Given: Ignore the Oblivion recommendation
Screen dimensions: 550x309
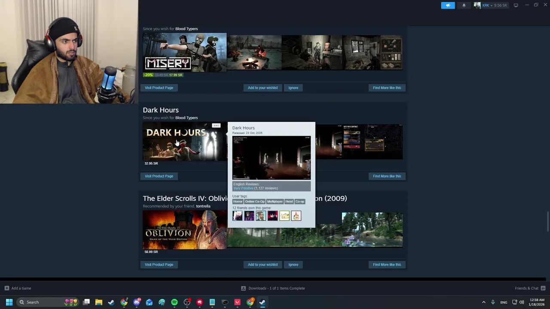Looking at the screenshot, I should tap(293, 264).
